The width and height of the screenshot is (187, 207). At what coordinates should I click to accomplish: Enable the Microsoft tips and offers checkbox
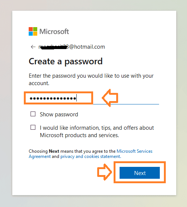click(x=33, y=127)
